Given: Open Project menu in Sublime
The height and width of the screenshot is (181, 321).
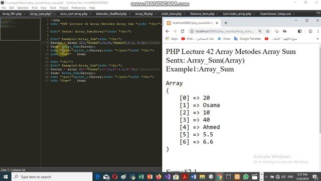Looking at the screenshot, I should 64,8.
